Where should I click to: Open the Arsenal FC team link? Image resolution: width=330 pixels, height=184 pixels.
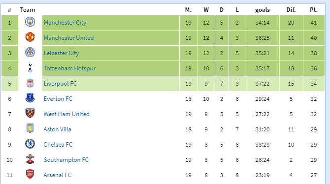click(58, 175)
